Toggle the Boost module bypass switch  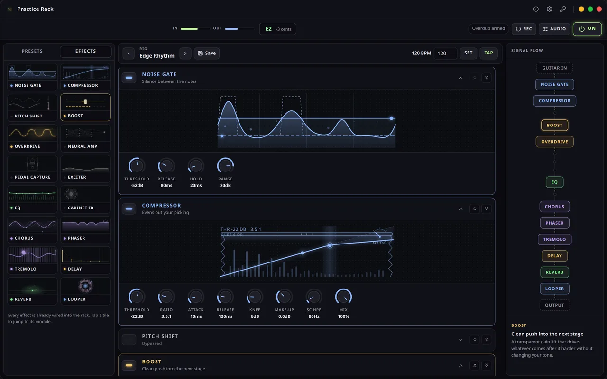pyautogui.click(x=129, y=365)
